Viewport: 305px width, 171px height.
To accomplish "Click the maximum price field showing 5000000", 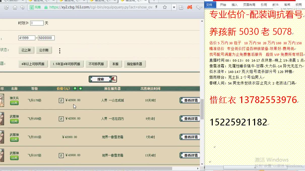I will tap(46, 38).
